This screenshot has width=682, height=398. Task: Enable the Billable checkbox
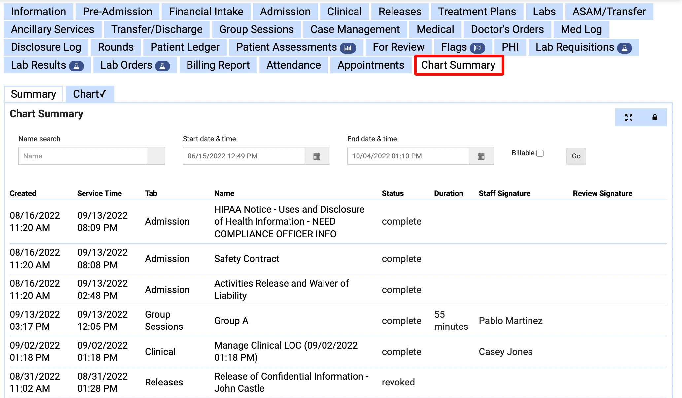click(540, 153)
